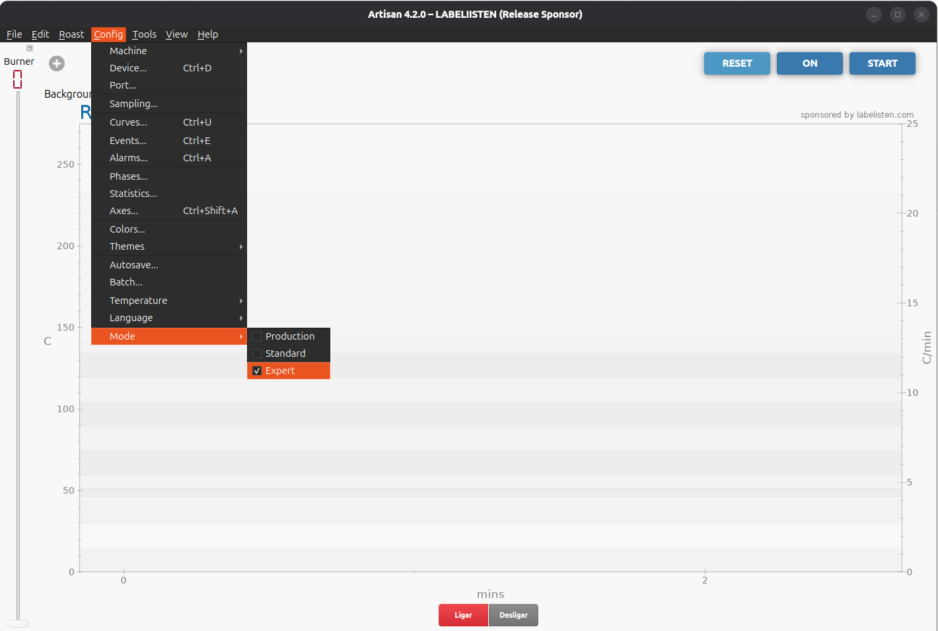The width and height of the screenshot is (938, 631).
Task: Select Axes... menu entry
Action: [x=169, y=211]
